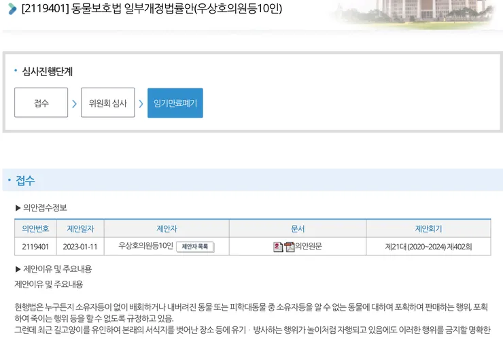
Task: Select the 접수 stage box
Action: [x=41, y=103]
